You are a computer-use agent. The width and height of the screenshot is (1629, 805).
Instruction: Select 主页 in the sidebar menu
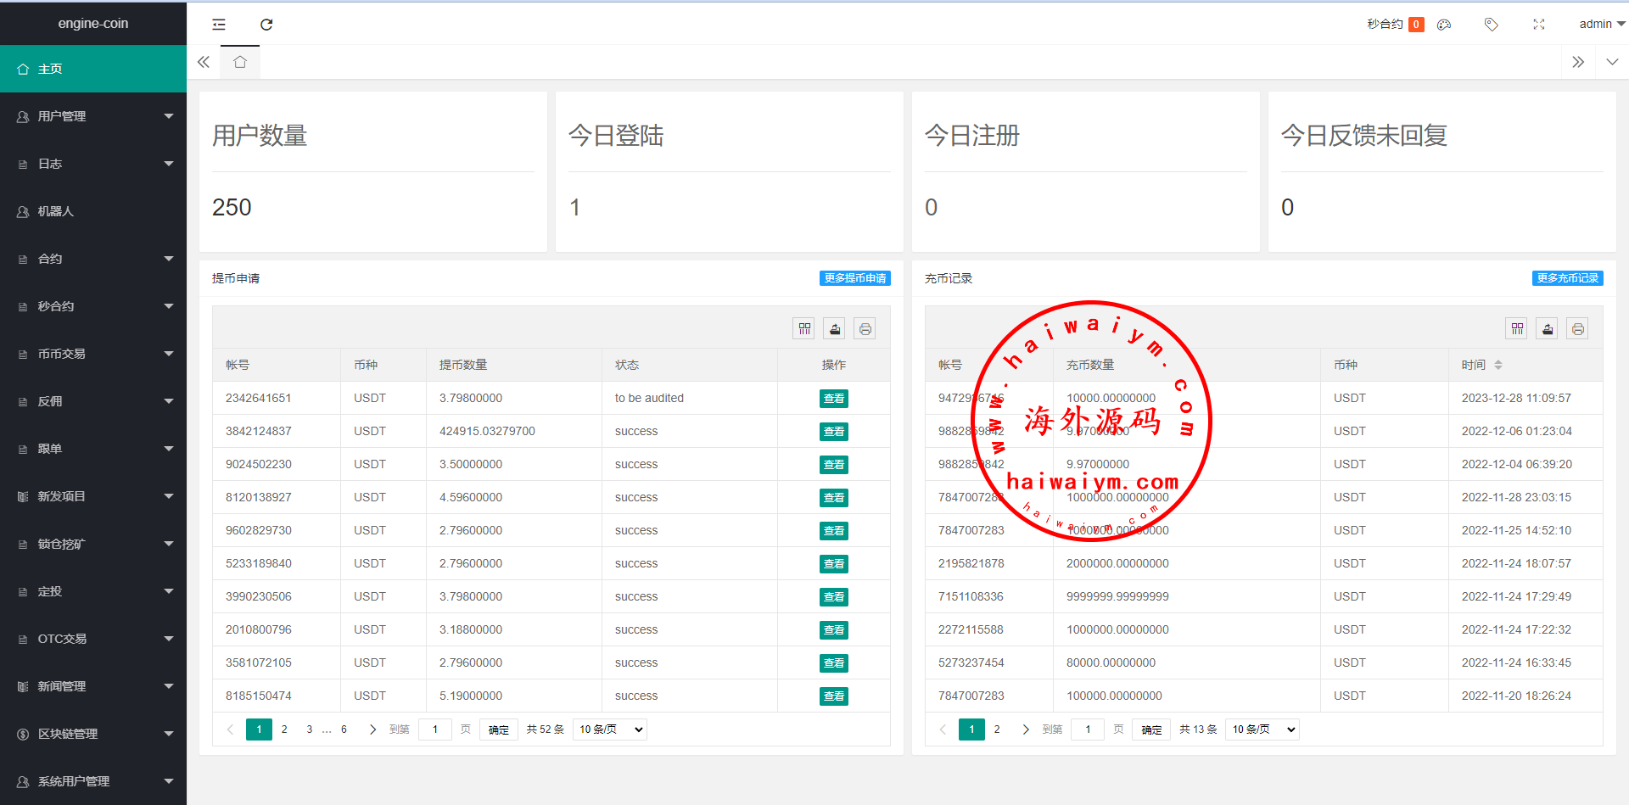[x=93, y=69]
